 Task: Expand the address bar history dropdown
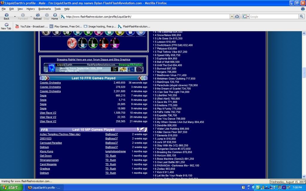coord(232,17)
